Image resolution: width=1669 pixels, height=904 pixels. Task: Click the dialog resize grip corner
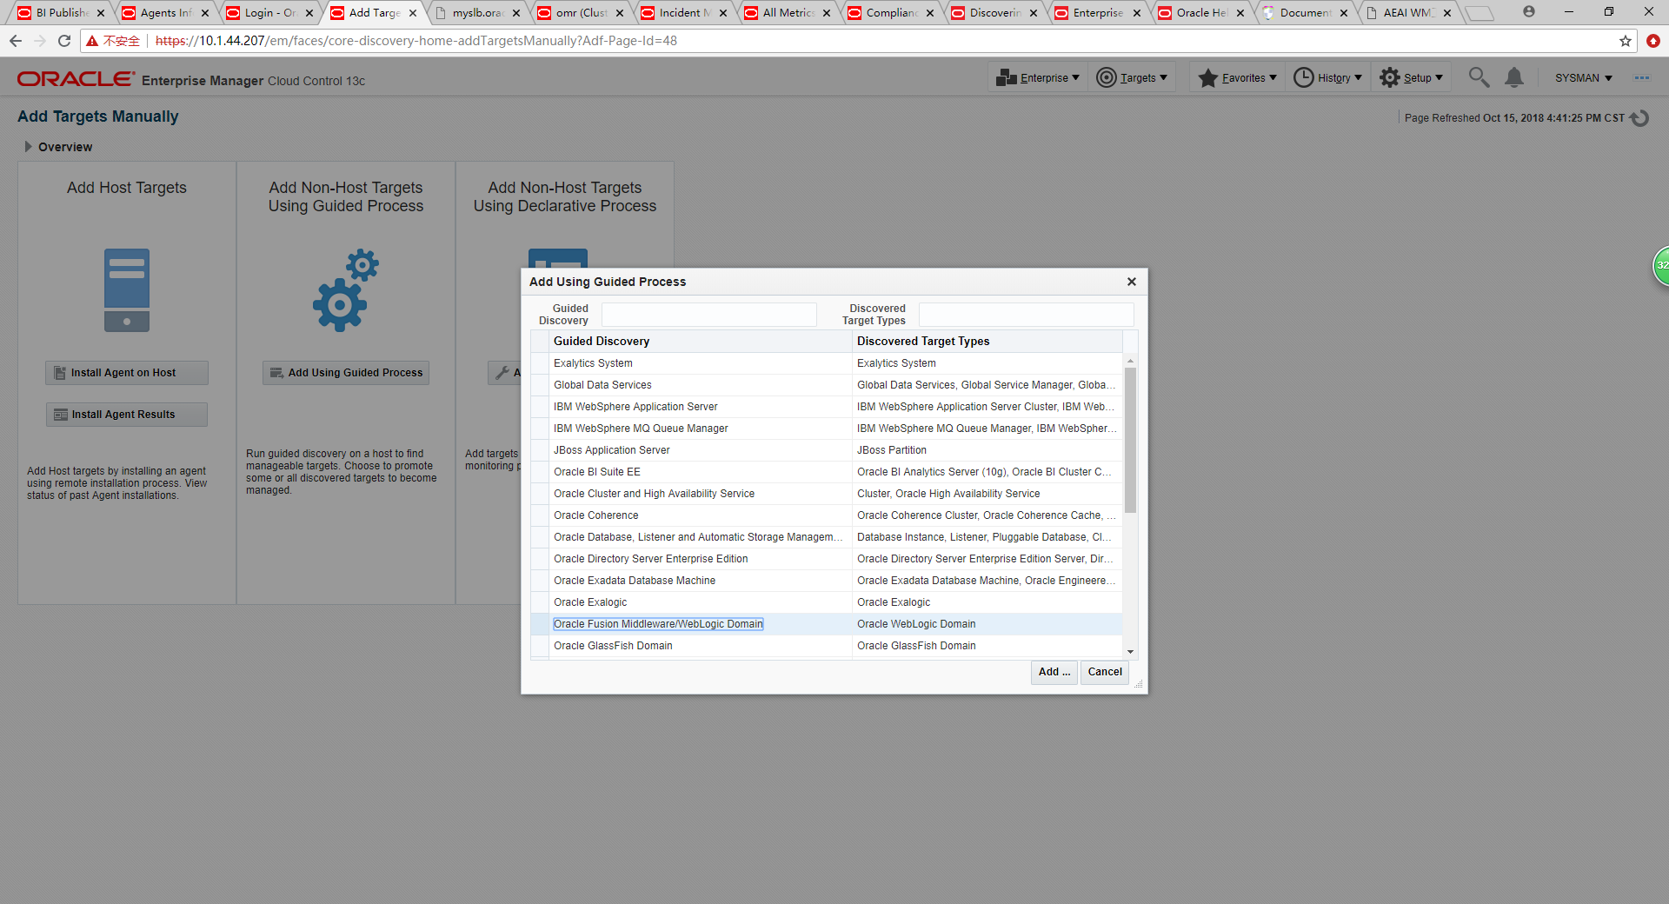coord(1138,684)
